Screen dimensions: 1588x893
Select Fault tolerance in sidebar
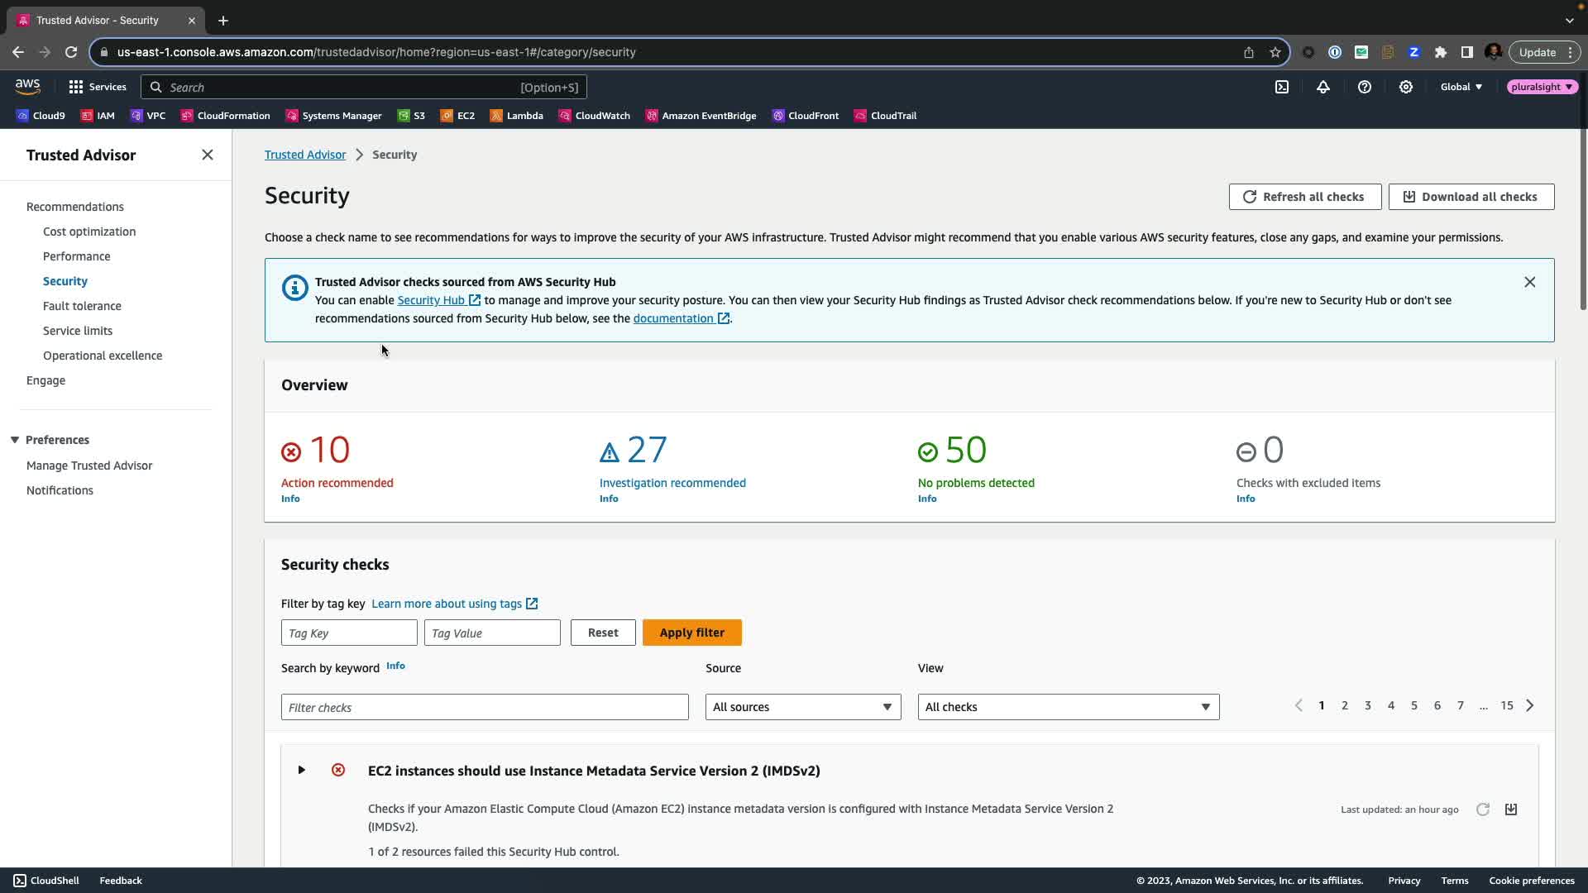(x=82, y=306)
